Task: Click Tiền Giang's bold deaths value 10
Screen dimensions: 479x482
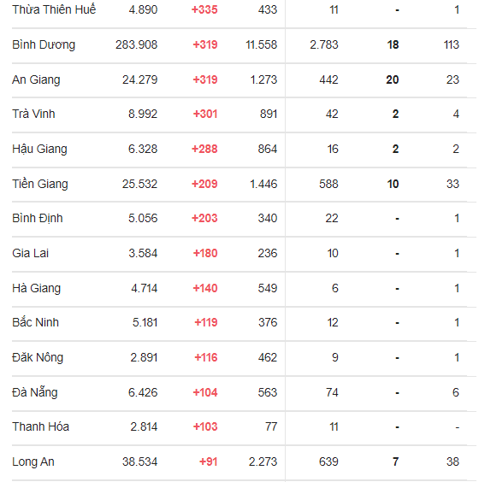Action: point(393,184)
